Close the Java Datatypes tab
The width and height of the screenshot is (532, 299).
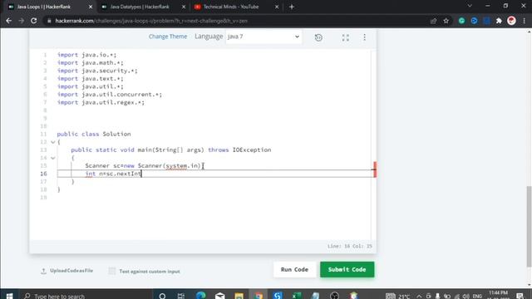(x=184, y=7)
